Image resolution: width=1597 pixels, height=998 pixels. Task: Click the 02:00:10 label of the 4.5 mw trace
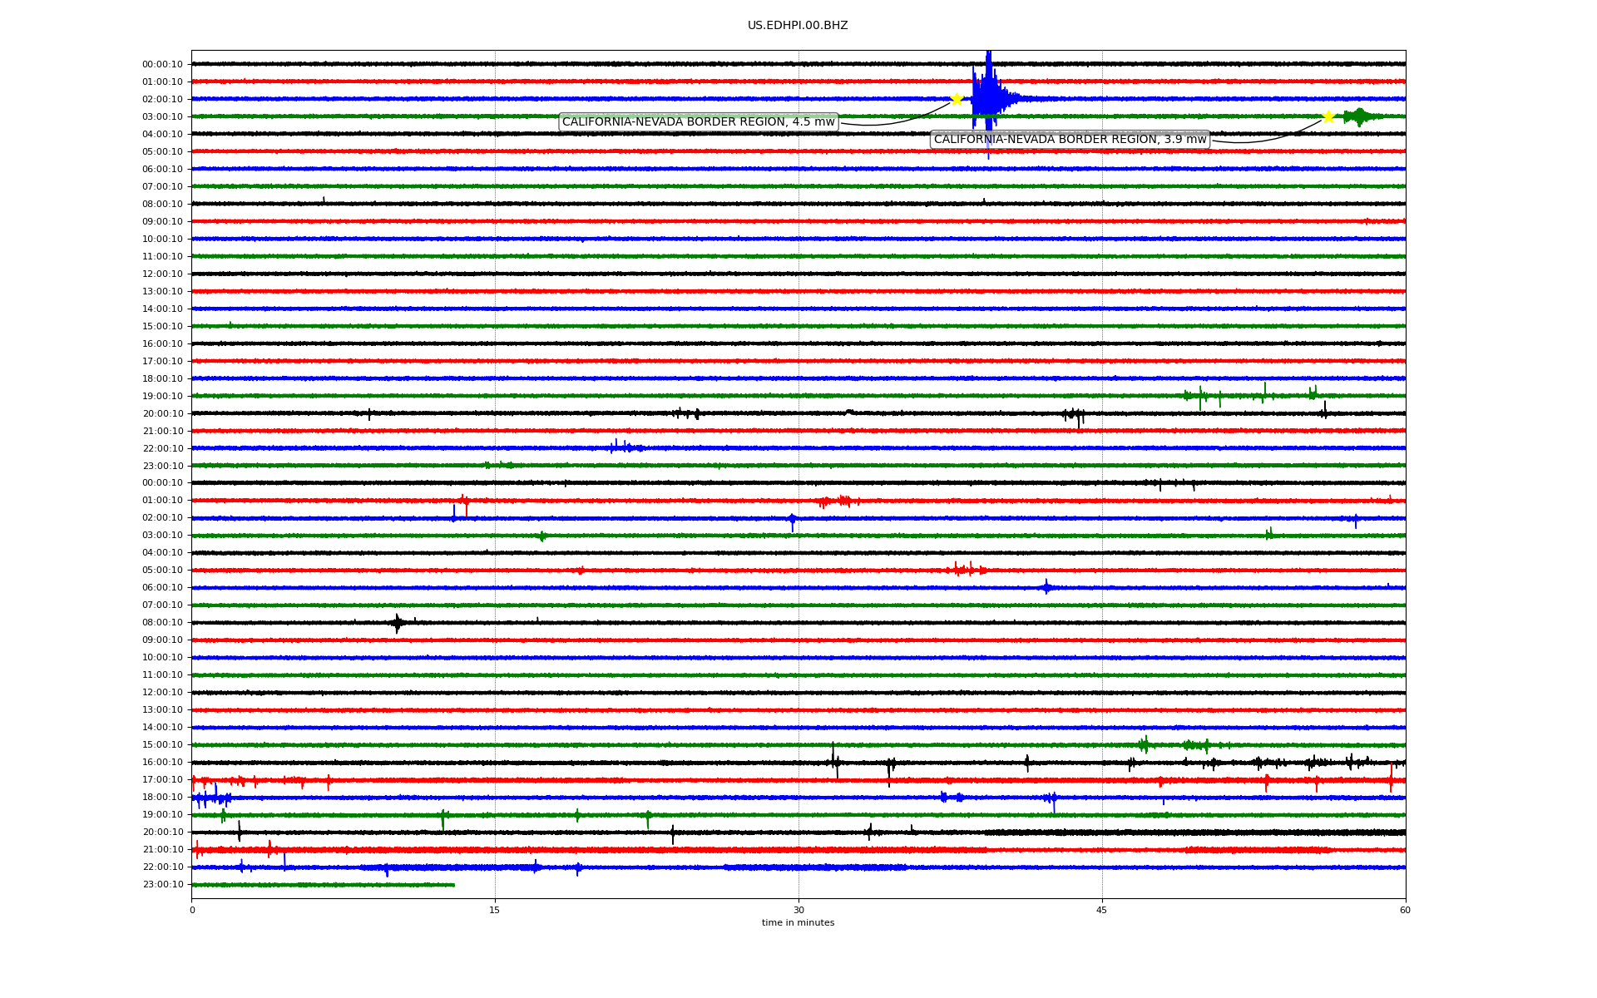coord(162,100)
